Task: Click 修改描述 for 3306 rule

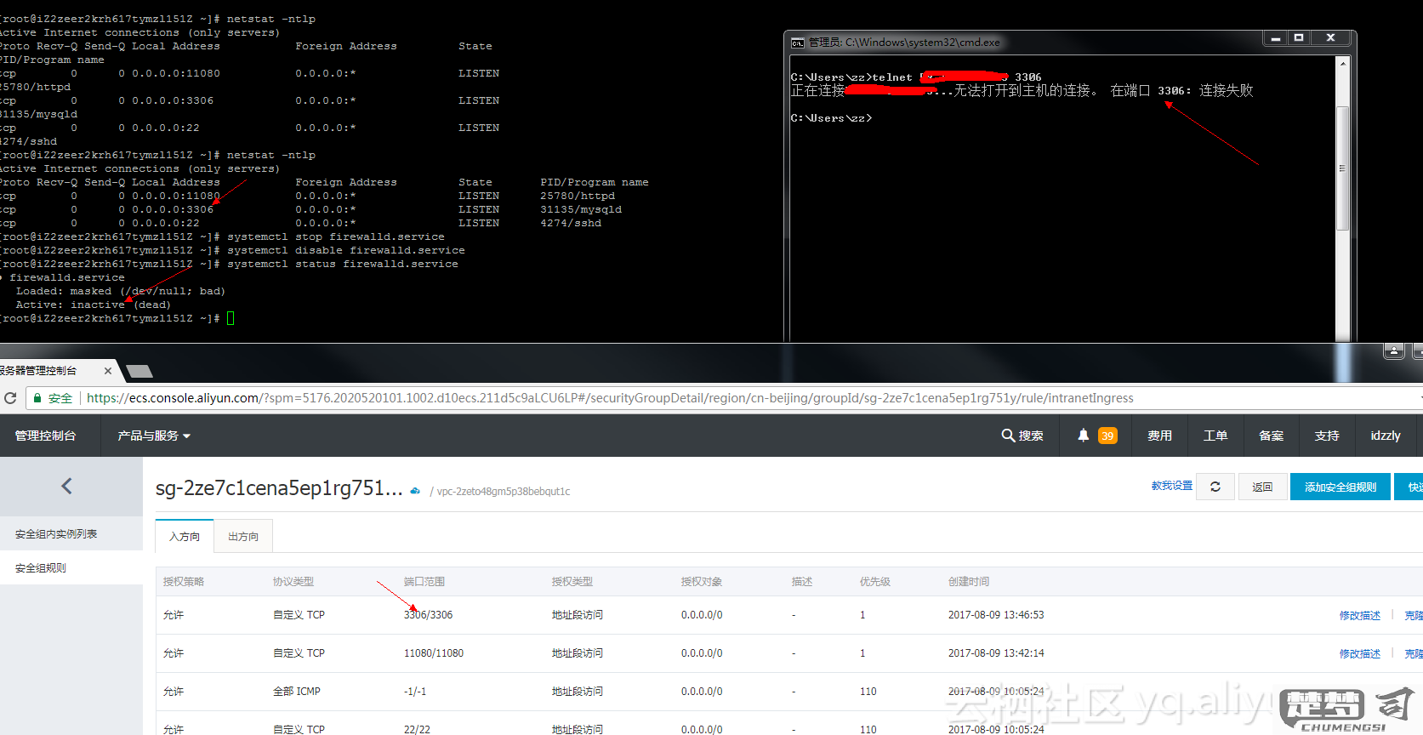Action: 1360,615
